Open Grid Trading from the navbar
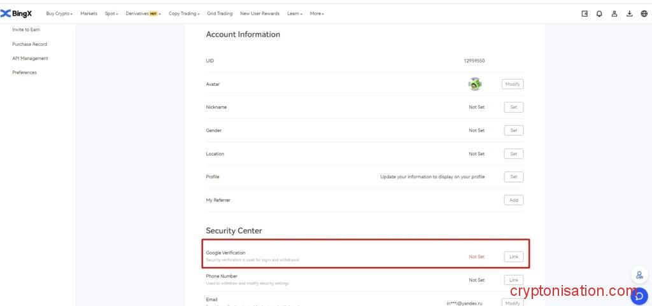 point(220,13)
